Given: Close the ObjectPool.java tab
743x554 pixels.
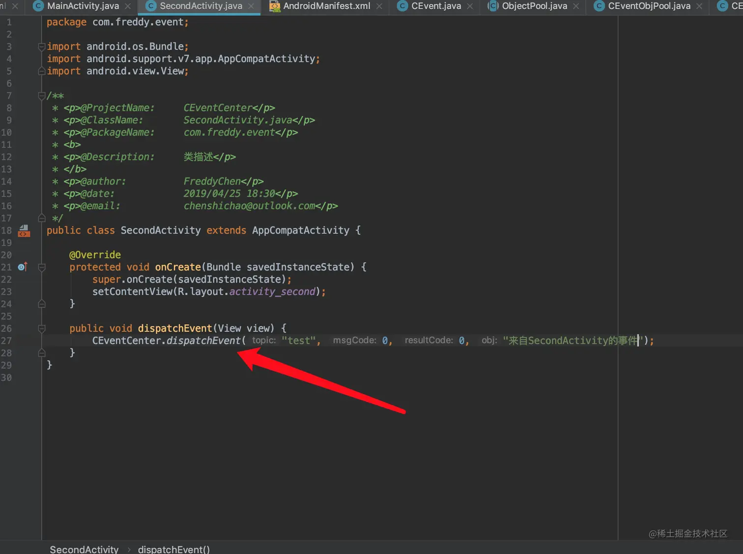Looking at the screenshot, I should point(576,6).
